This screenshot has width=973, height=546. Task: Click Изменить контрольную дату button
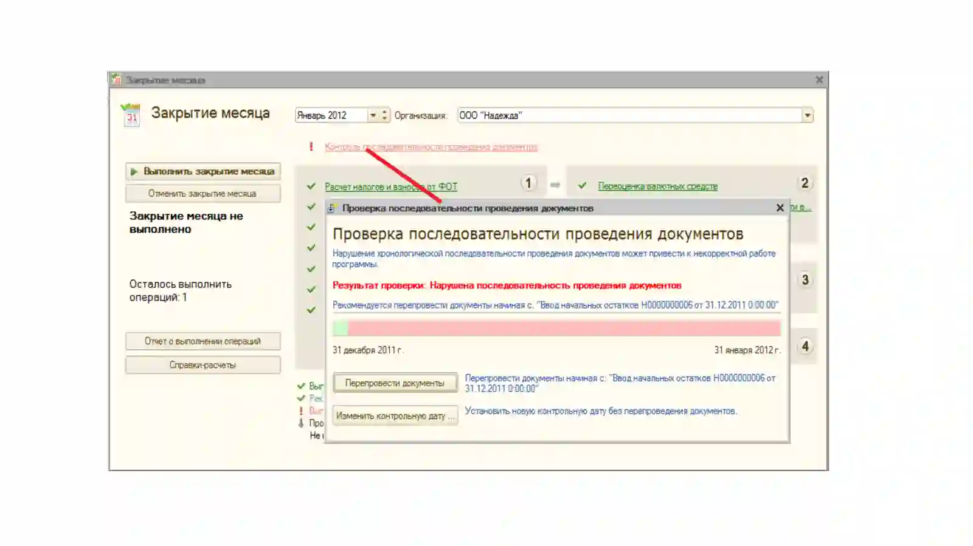click(x=395, y=416)
